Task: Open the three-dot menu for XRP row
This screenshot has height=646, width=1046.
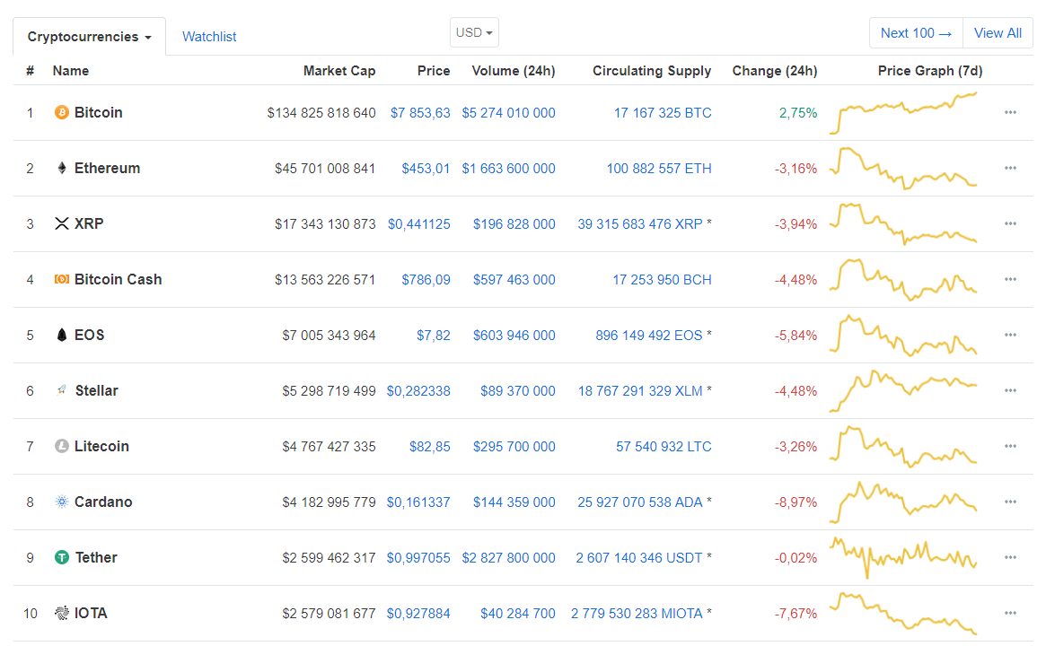Action: tap(1010, 224)
